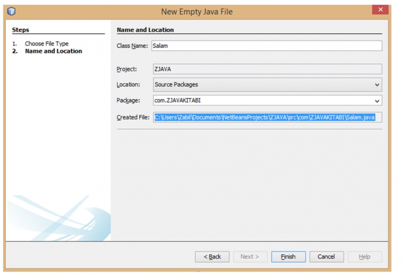Click the Steps panel heading
Viewport: 404px width, 273px height.
tap(21, 30)
